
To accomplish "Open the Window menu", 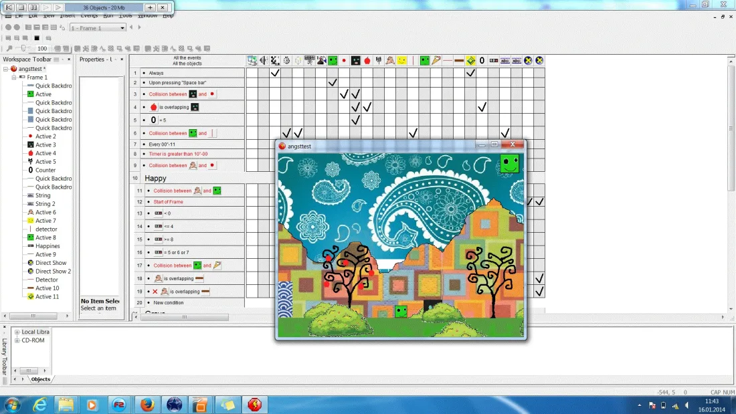I will click(x=147, y=15).
